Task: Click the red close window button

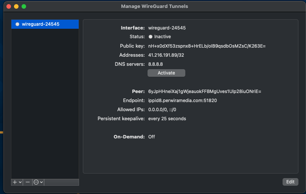Action: (x=8, y=6)
